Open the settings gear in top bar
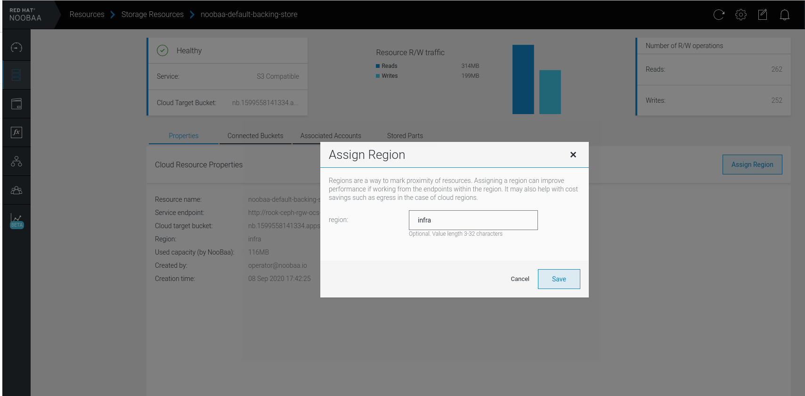Image resolution: width=805 pixels, height=396 pixels. [740, 15]
